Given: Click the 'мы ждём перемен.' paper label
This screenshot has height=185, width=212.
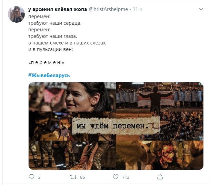Looking at the screenshot, I should pyautogui.click(x=116, y=126).
